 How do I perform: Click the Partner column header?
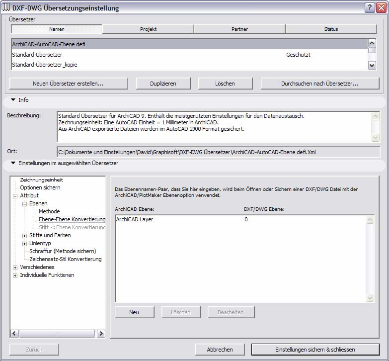pyautogui.click(x=239, y=29)
